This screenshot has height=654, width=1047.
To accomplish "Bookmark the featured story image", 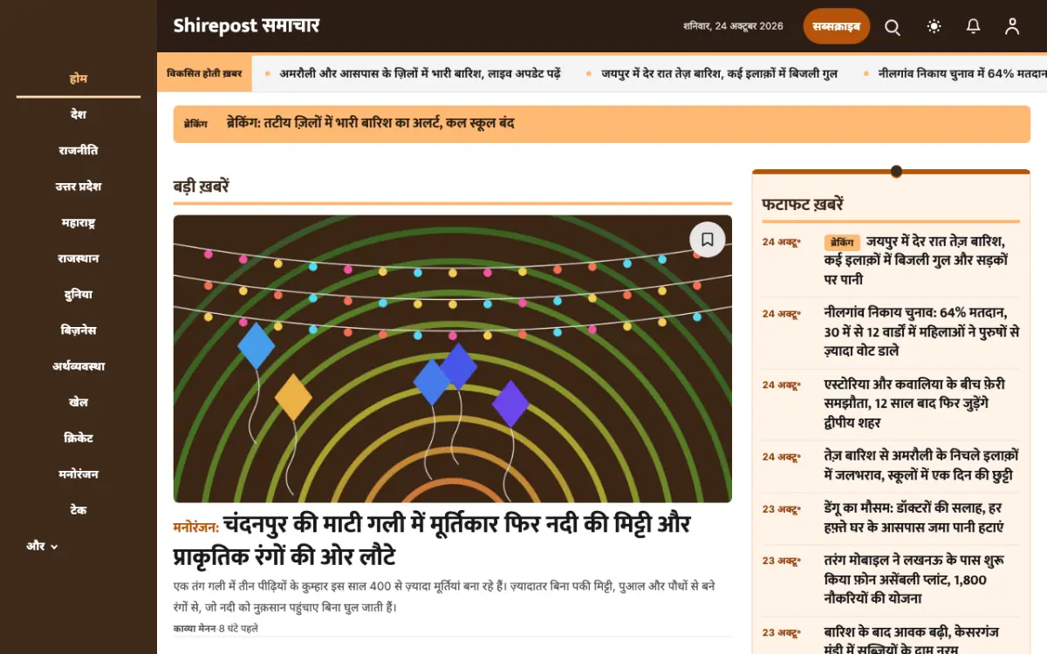I will [x=708, y=239].
